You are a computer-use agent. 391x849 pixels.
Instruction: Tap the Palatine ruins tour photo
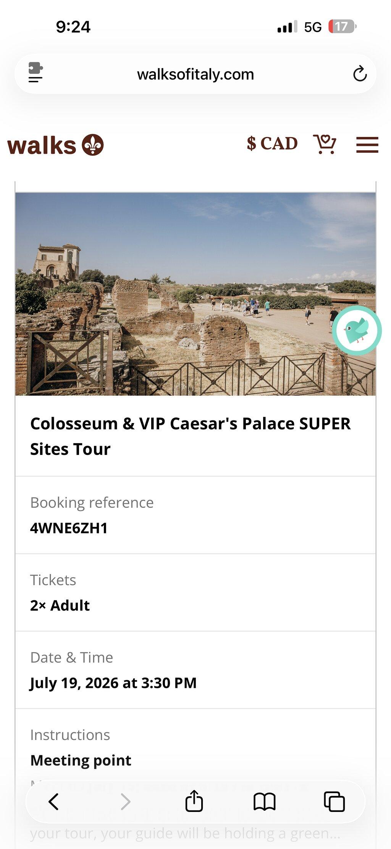pyautogui.click(x=195, y=294)
